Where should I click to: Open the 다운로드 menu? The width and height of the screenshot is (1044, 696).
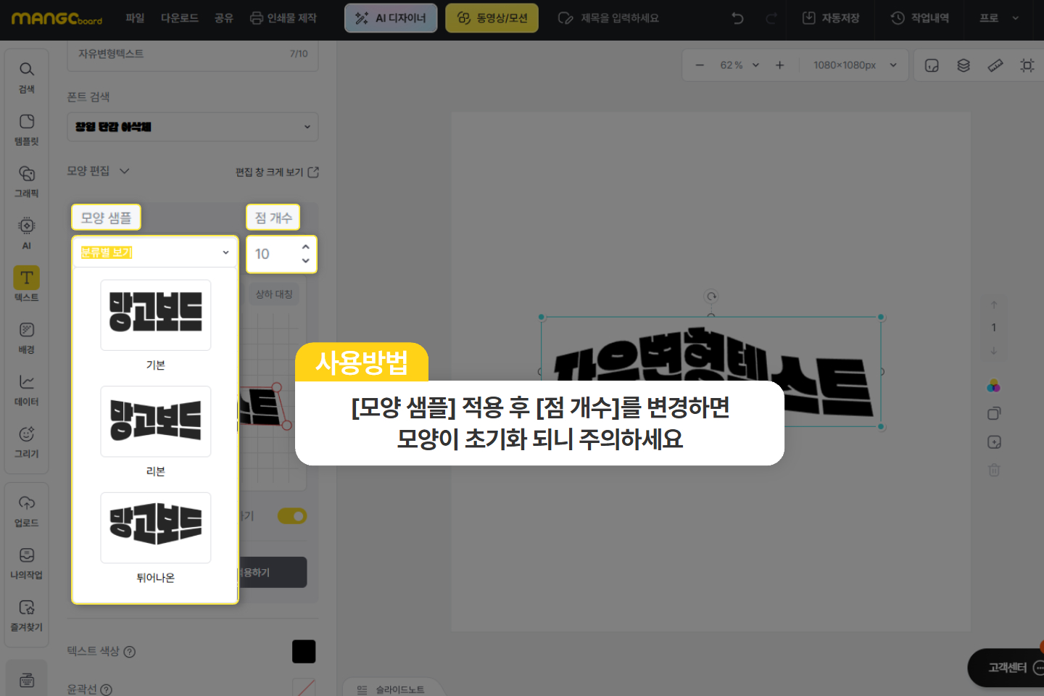[180, 18]
